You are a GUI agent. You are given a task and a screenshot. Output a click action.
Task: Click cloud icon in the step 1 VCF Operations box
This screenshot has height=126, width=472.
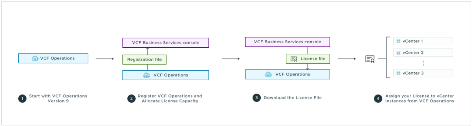tap(35, 59)
